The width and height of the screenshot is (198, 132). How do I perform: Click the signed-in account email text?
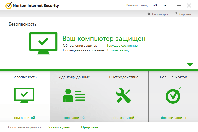[x=159, y=5]
